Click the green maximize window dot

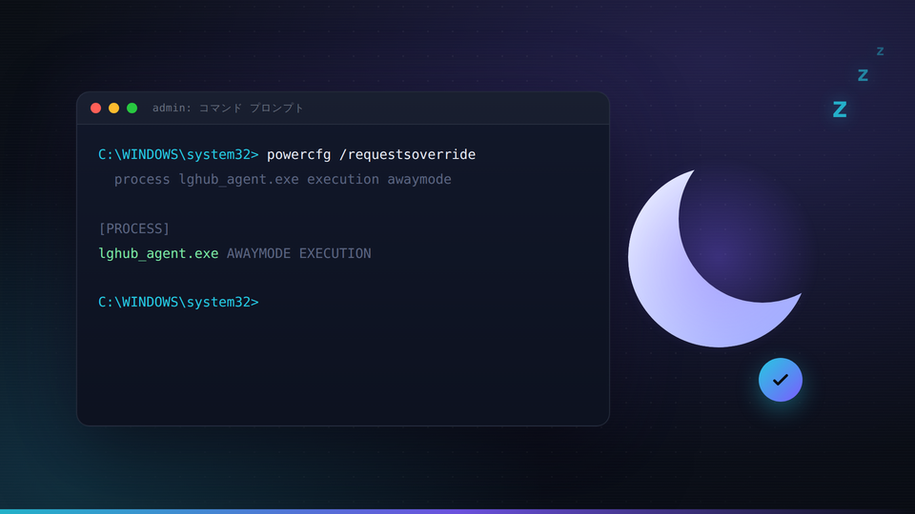[x=132, y=108]
